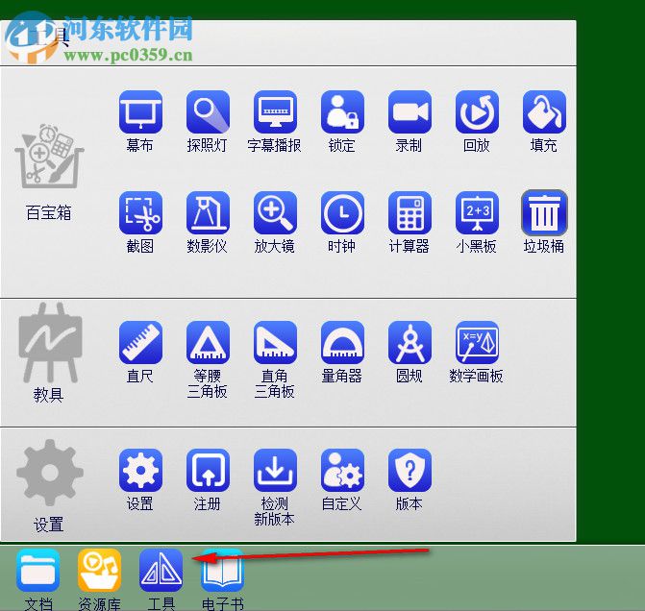This screenshot has width=645, height=611.
Task: Open the 回放 playback tool
Action: (477, 111)
